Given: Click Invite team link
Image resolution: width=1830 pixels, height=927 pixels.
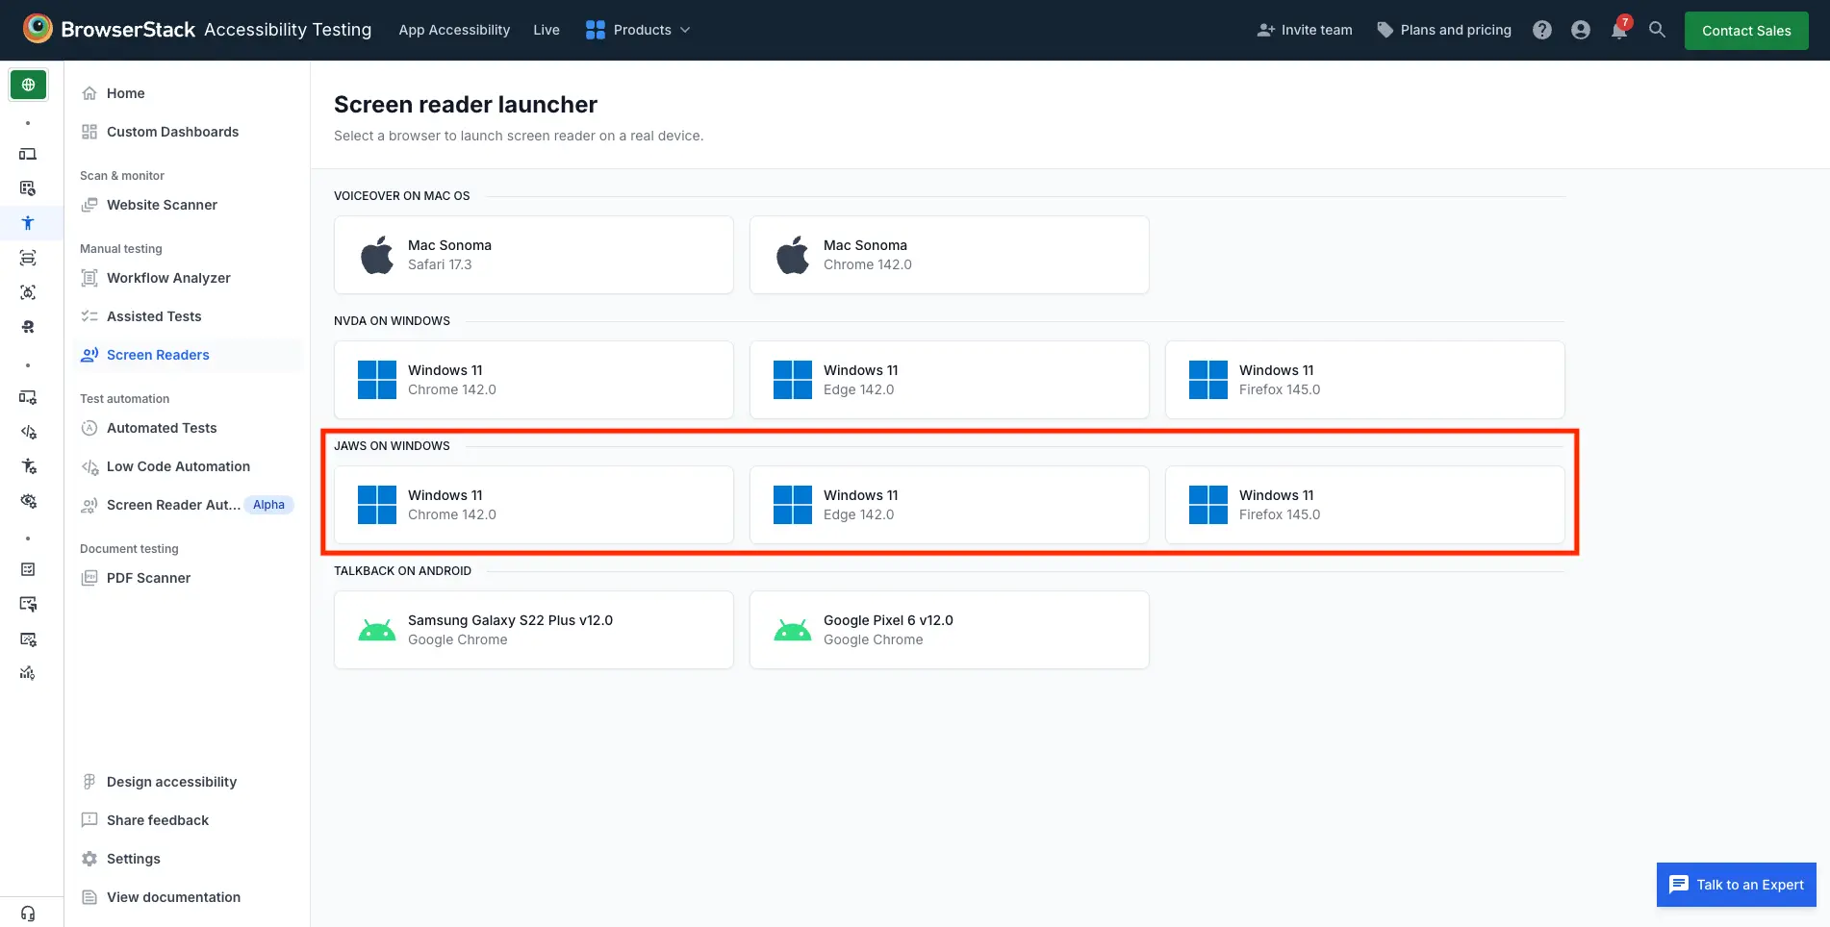Looking at the screenshot, I should (1305, 30).
